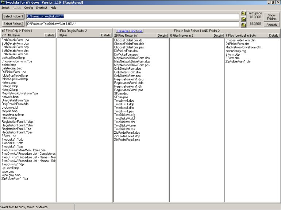Open the Select menu
Screen dimensions: 281x210
click(5, 8)
